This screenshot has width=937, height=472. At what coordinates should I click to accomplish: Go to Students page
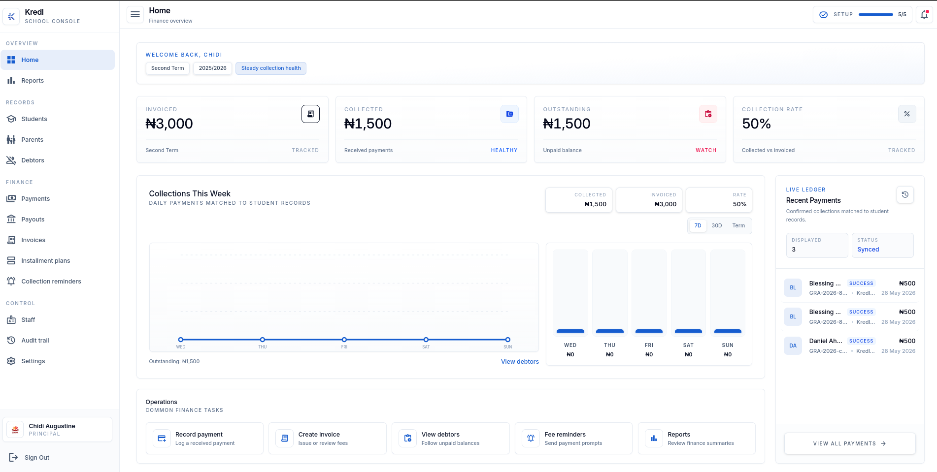[58, 119]
